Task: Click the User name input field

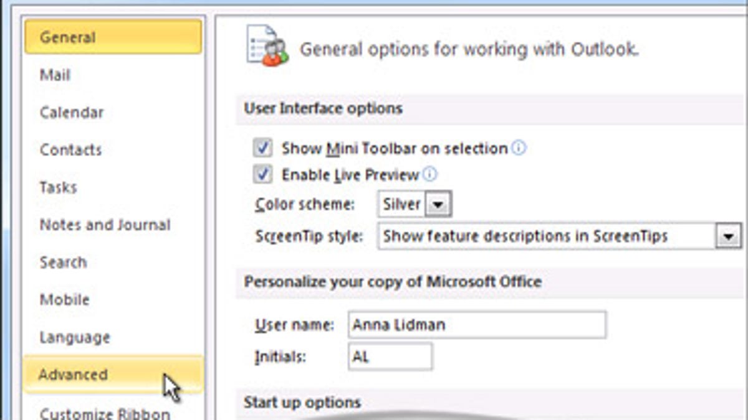Action: (477, 325)
